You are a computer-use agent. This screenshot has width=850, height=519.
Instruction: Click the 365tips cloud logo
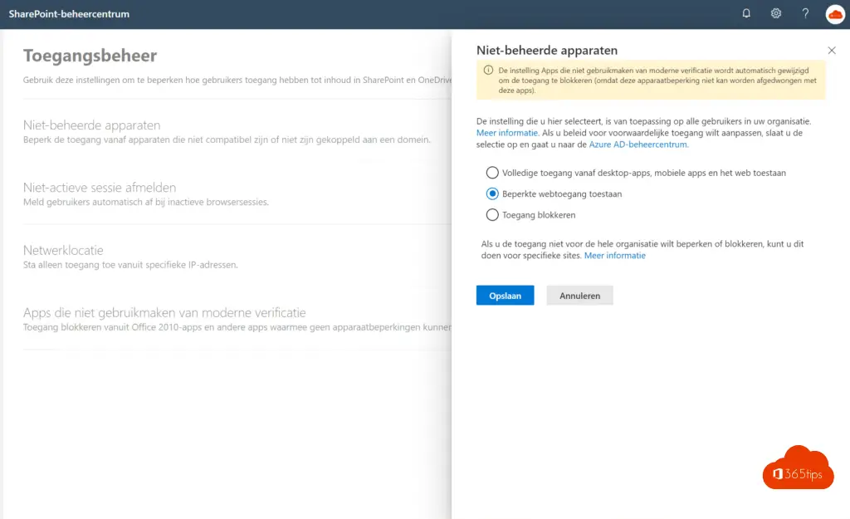coord(796,471)
